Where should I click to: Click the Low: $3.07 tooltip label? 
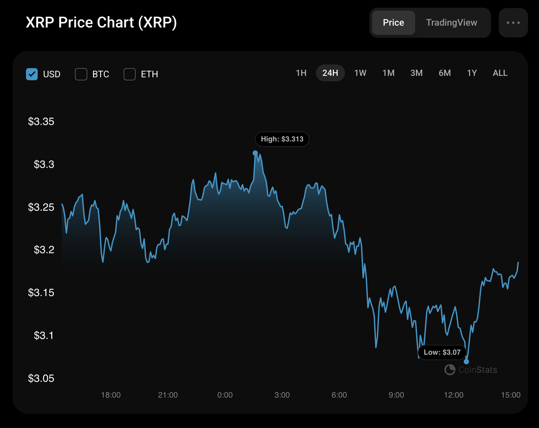tap(442, 353)
